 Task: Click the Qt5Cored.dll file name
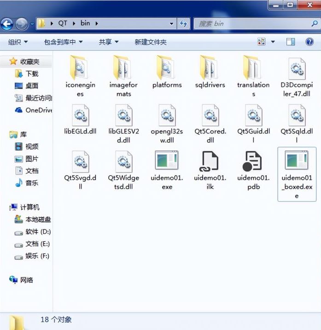point(210,135)
